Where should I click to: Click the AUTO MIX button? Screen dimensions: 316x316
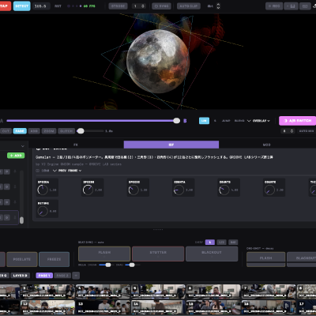306,131
